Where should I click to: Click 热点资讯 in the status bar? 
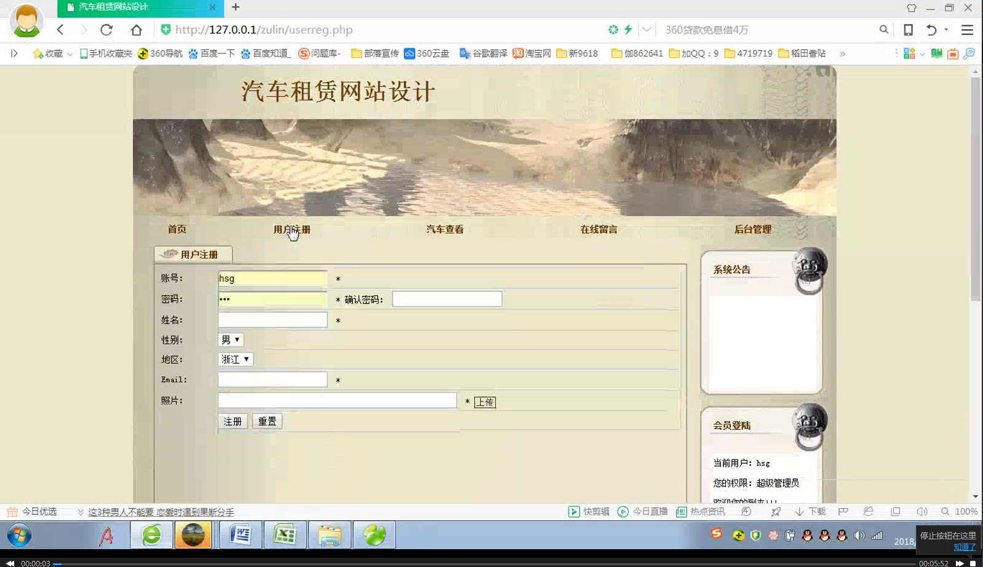(701, 512)
